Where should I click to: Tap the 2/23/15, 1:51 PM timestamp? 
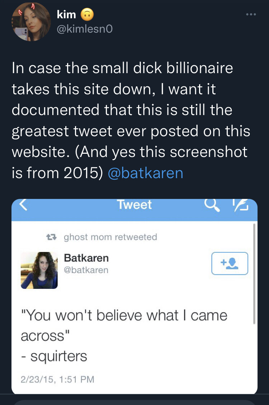[57, 379]
